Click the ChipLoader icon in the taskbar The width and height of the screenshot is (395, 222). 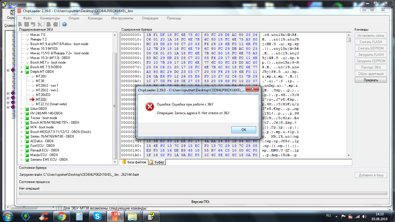point(115,216)
